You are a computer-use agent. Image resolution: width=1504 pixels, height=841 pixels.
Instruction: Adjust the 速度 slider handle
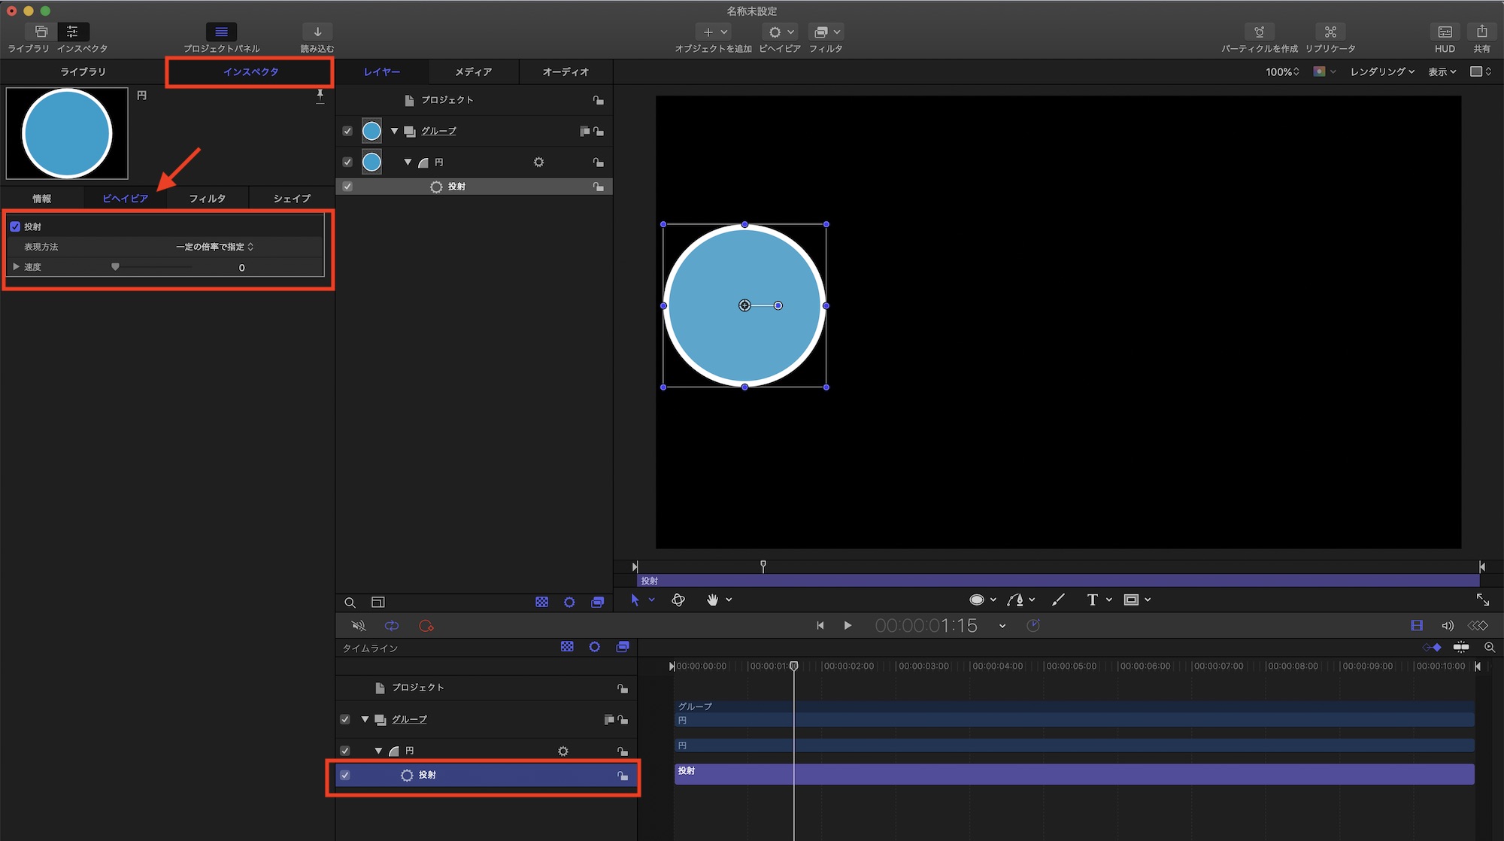point(115,267)
